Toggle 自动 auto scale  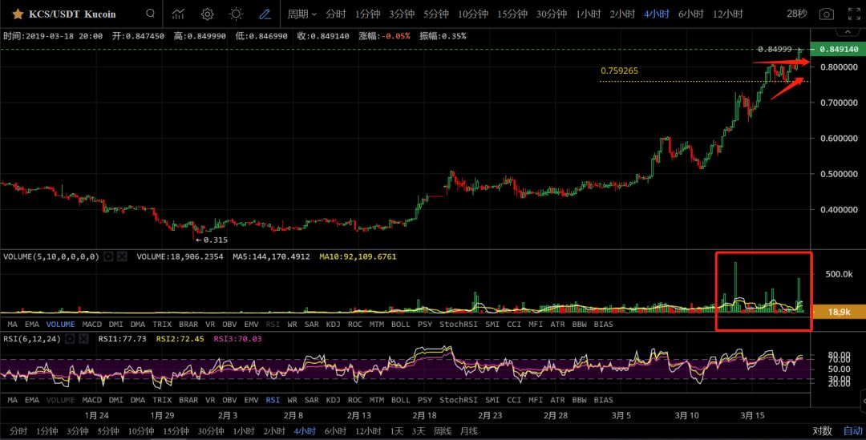point(852,431)
